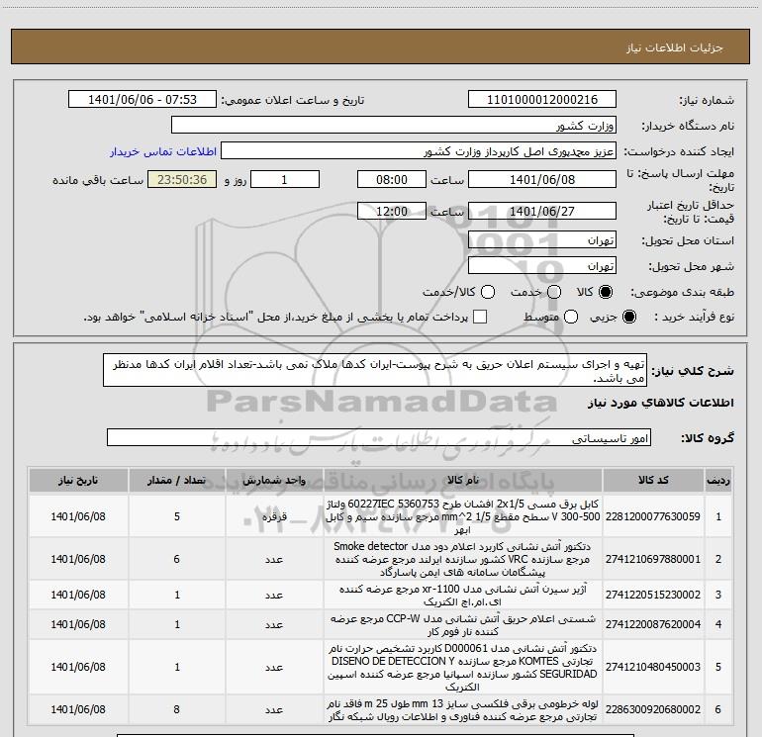Click the requester name field عزیز مجدپوری
Viewport: 762px width, 737px height.
pyautogui.click(x=419, y=151)
